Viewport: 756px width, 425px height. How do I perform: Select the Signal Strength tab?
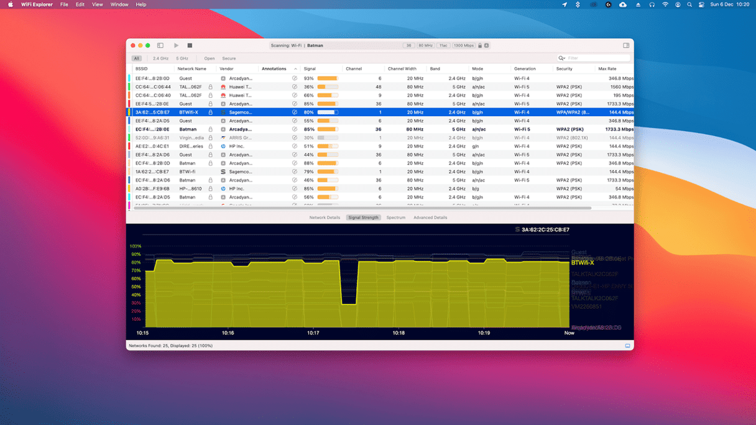pyautogui.click(x=363, y=217)
